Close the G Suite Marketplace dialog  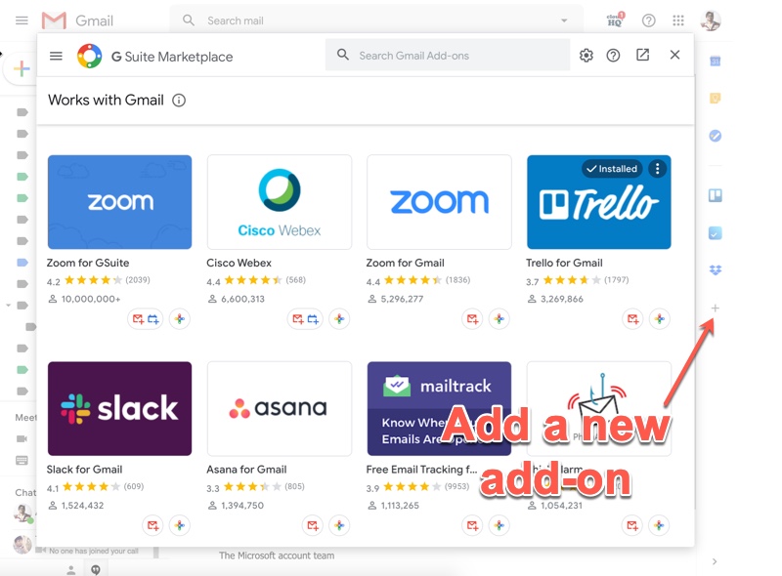[674, 55]
